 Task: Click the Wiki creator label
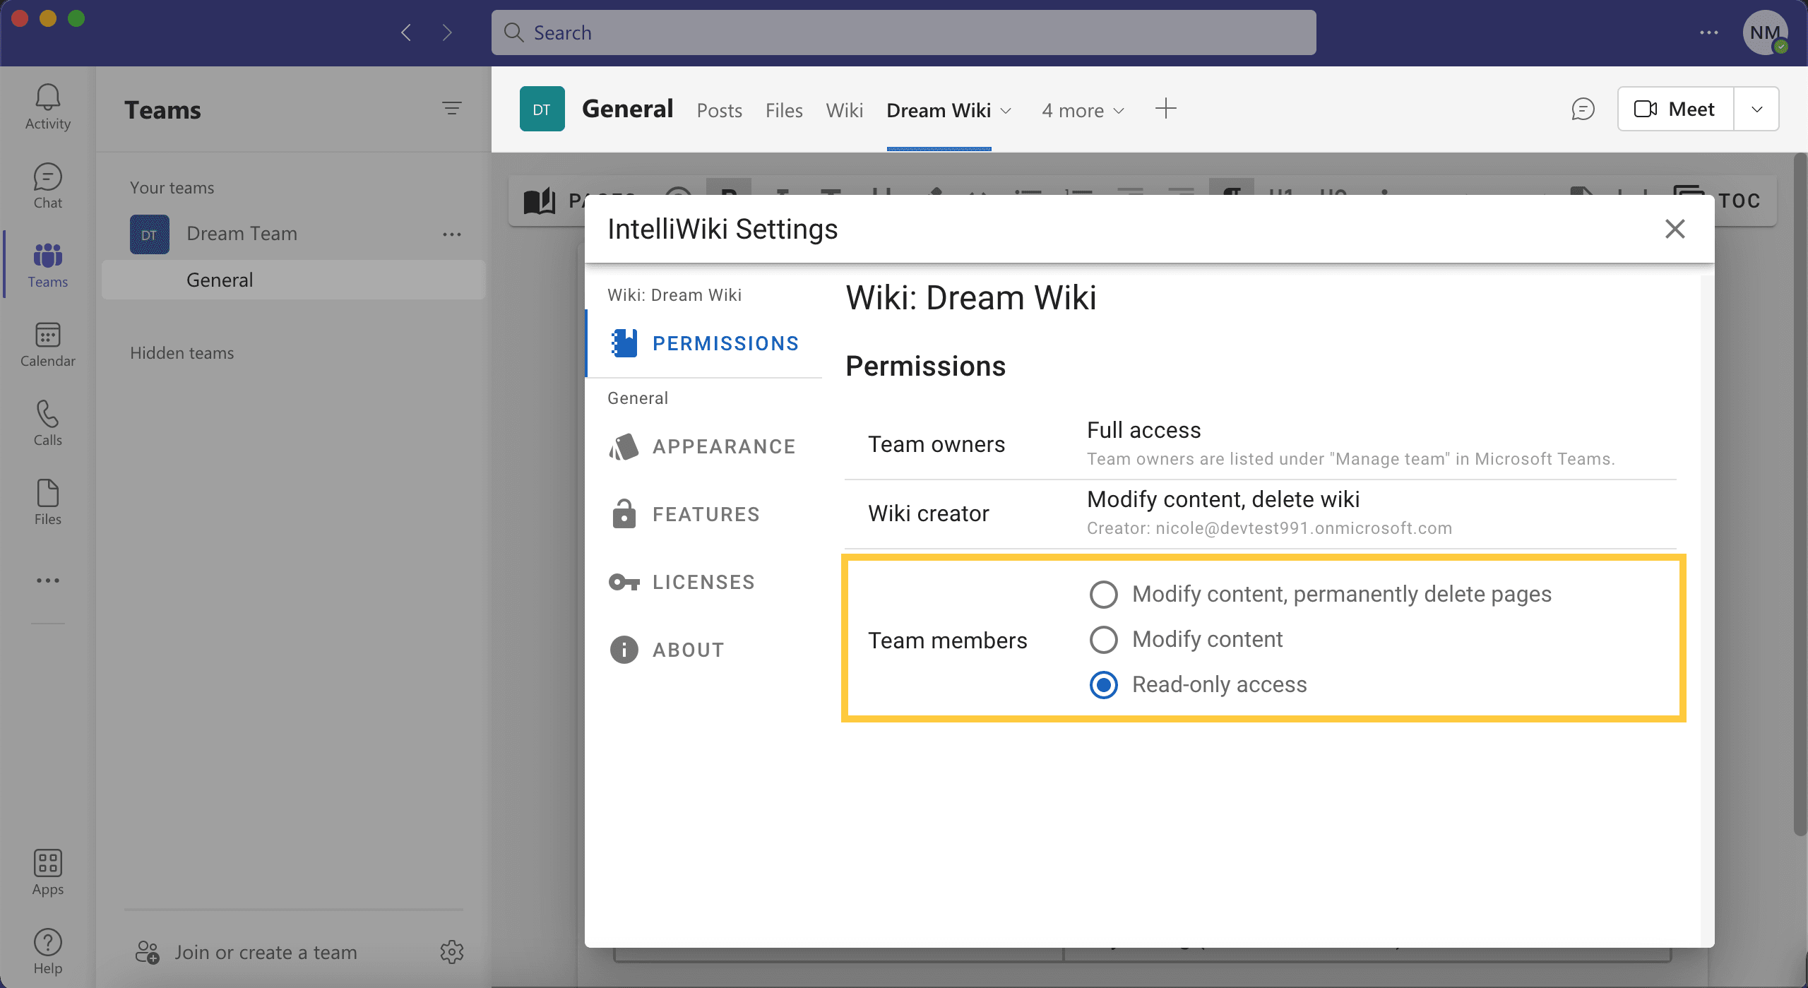coord(928,513)
